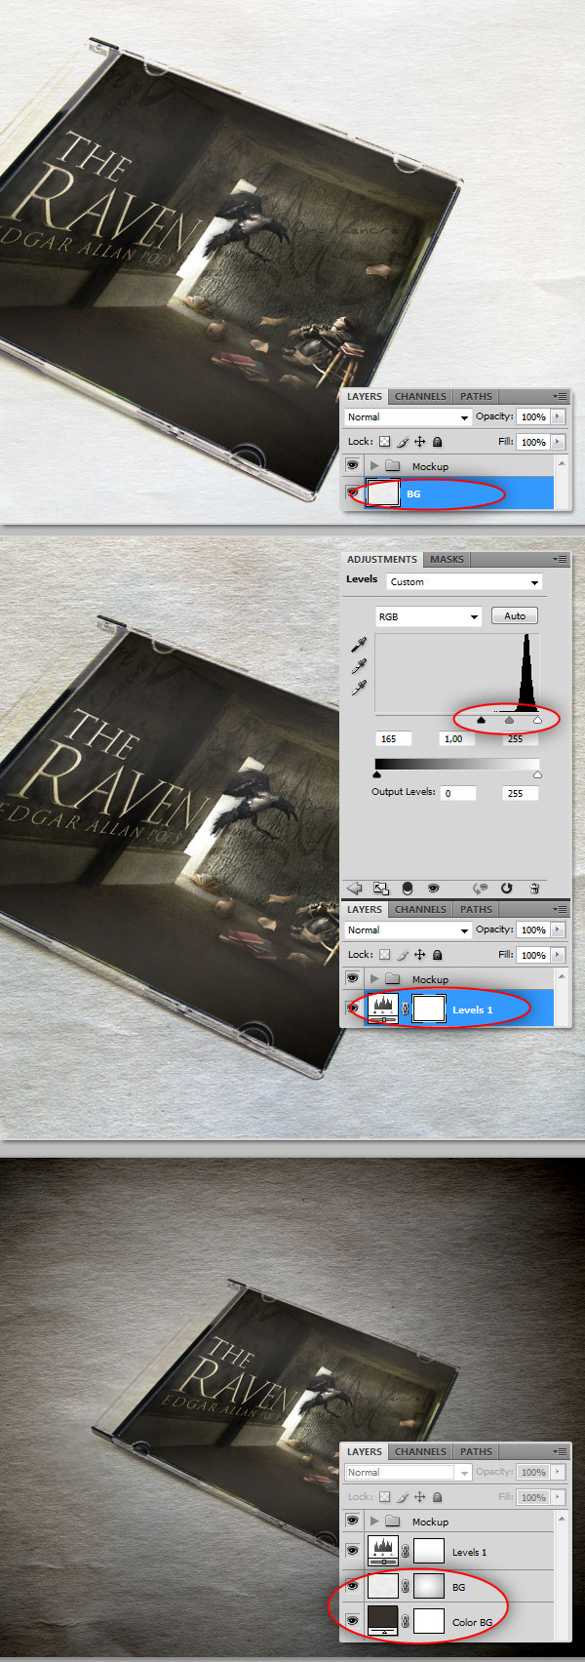Open Opacity slider arrow in top Layers panel
The image size is (585, 1662).
coord(558,416)
